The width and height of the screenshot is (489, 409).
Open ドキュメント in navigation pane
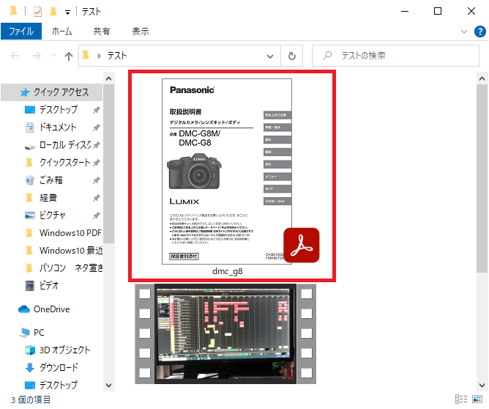tap(58, 128)
